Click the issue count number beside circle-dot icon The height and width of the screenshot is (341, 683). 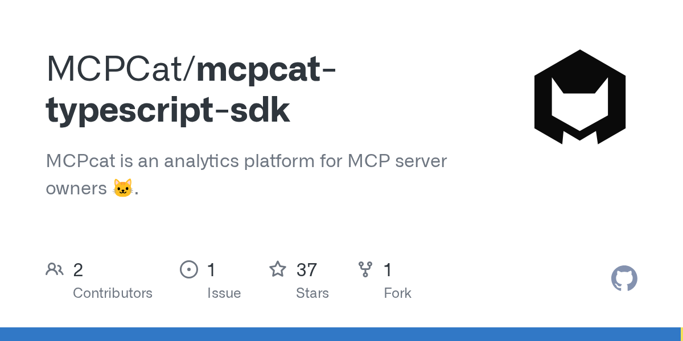211,270
